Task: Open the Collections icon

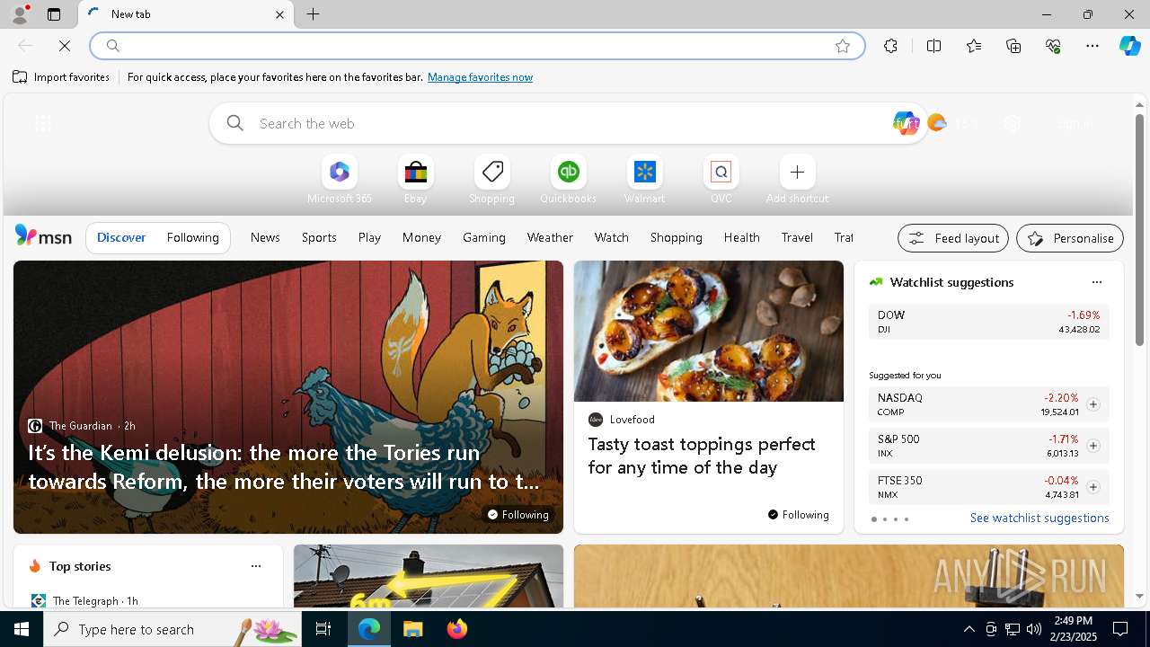Action: coord(1013,46)
